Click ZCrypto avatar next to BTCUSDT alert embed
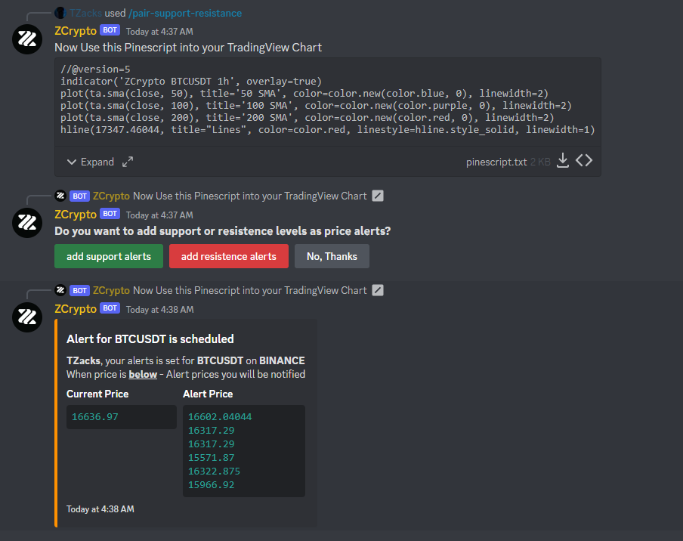This screenshot has height=541, width=683. (x=27, y=317)
